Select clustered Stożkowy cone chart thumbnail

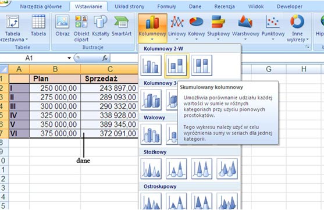pyautogui.click(x=151, y=169)
